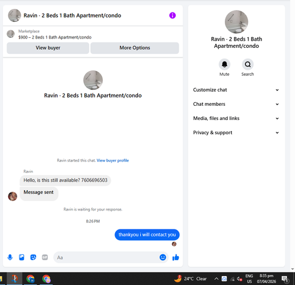
Task: Expand Privacy & support section
Action: [x=236, y=132]
